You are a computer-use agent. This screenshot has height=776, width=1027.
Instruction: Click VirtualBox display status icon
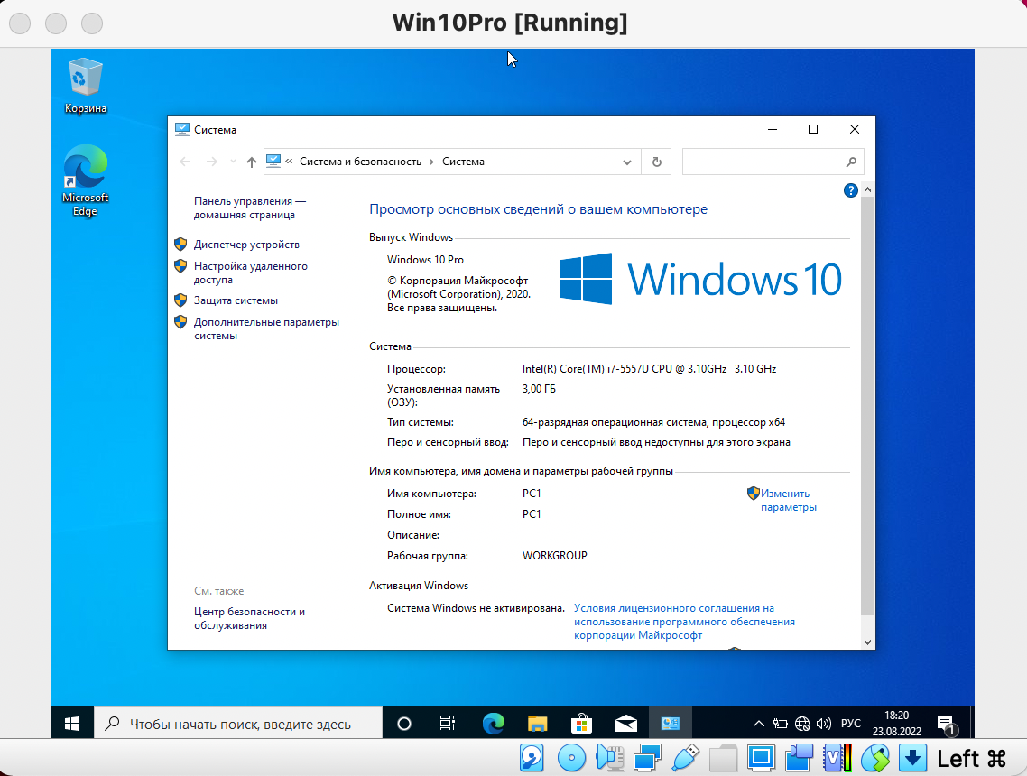pyautogui.click(x=761, y=758)
